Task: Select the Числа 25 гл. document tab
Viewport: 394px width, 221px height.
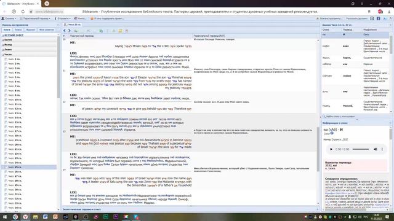Action: tap(73, 25)
